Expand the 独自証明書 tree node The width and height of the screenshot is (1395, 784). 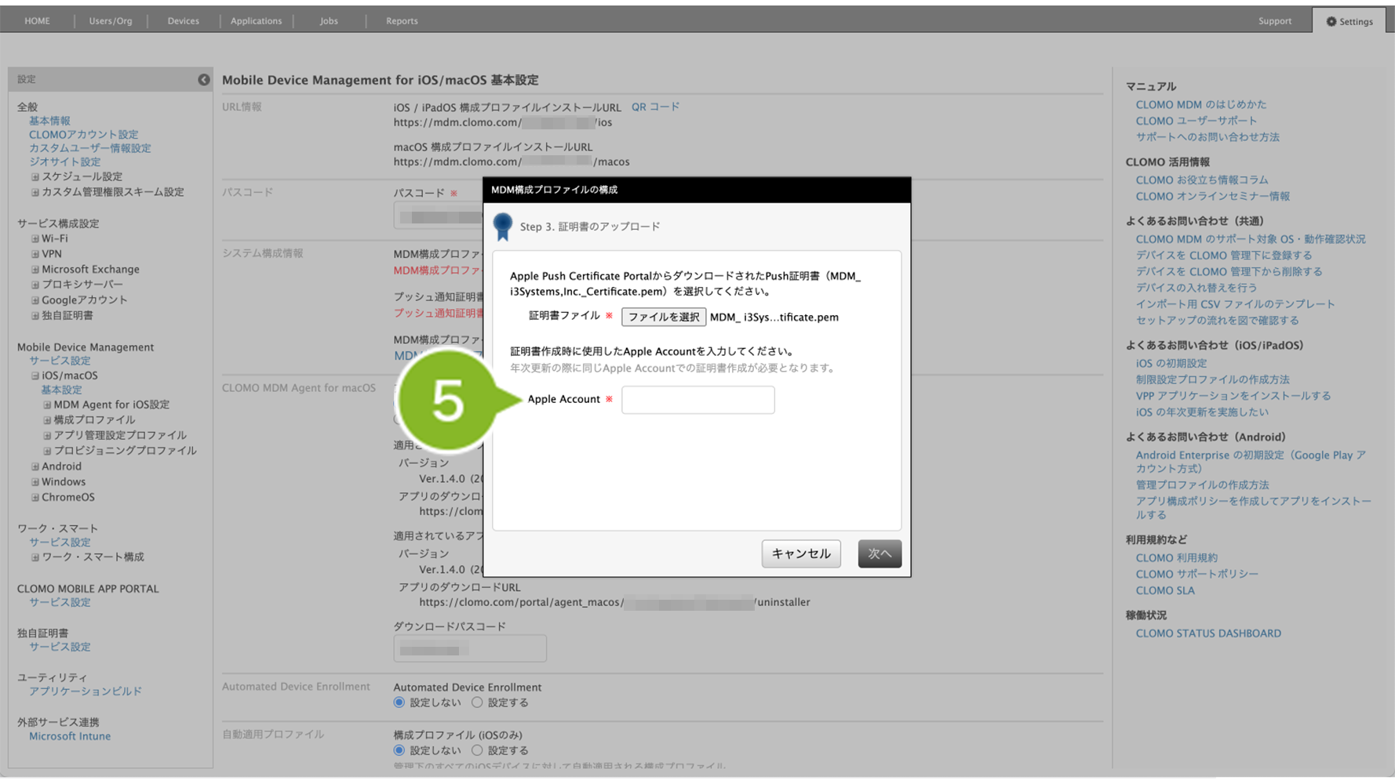35,316
